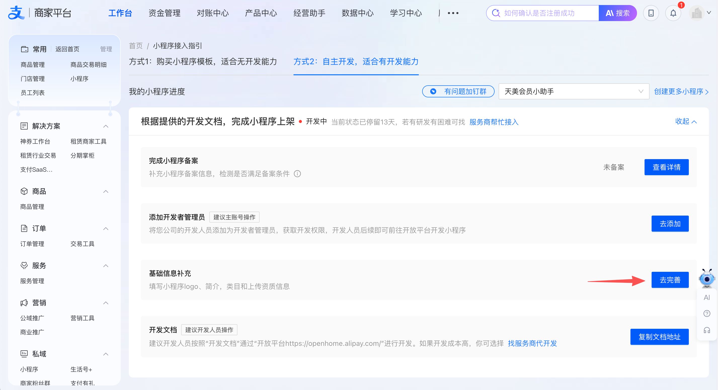Open the 天美会员小助手 mini-program dropdown
The height and width of the screenshot is (390, 718).
click(x=574, y=91)
